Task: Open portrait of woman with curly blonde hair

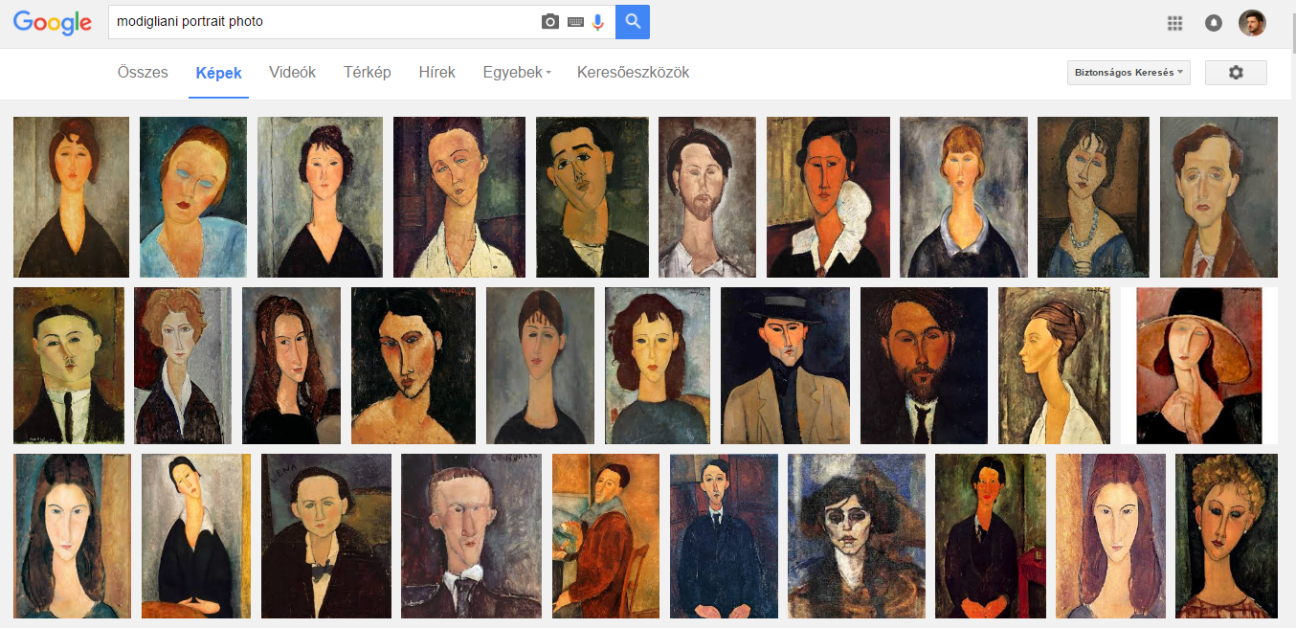Action: [x=1226, y=536]
